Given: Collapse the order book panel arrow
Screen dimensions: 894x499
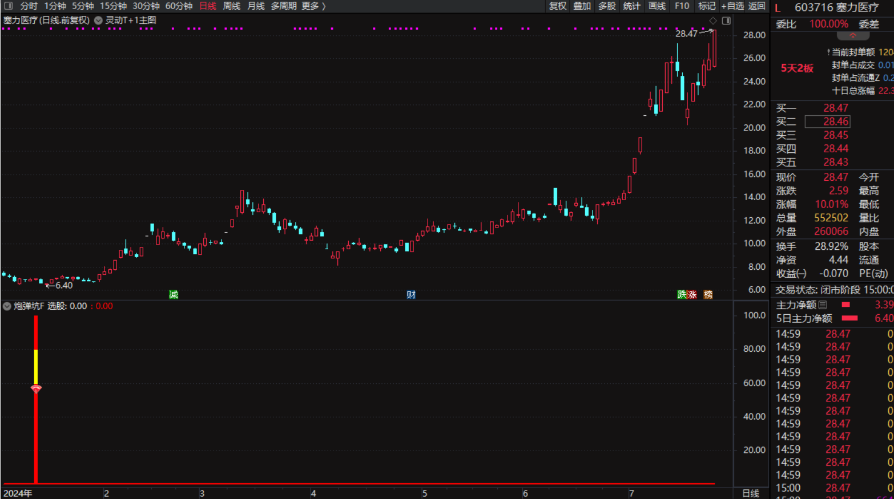Looking at the screenshot, I should 853,36.
